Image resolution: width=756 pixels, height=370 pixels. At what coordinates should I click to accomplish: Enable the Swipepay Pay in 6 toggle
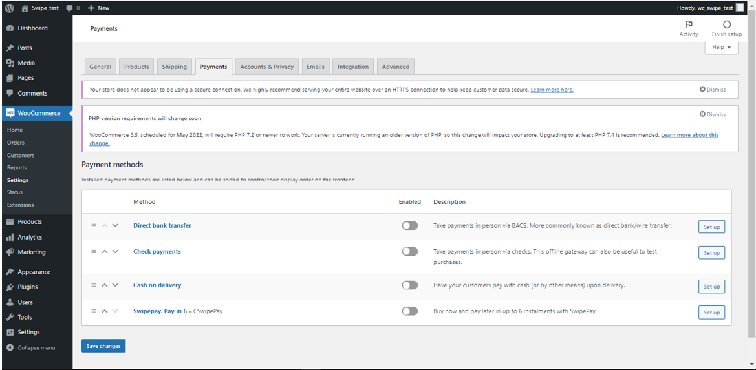pos(410,311)
